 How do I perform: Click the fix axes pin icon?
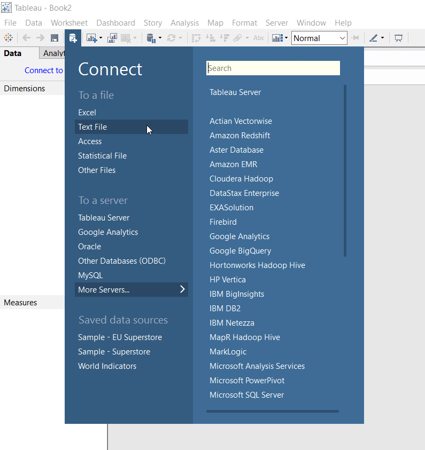(356, 38)
